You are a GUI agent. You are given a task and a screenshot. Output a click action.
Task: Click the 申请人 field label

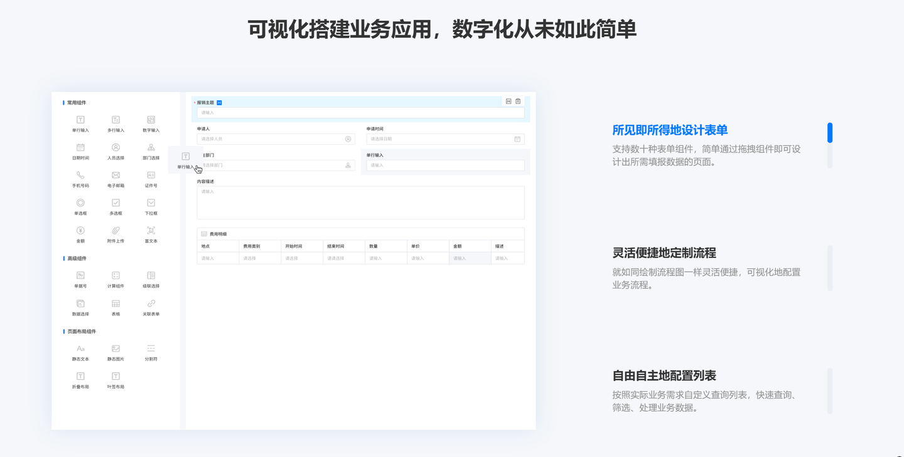click(x=203, y=129)
